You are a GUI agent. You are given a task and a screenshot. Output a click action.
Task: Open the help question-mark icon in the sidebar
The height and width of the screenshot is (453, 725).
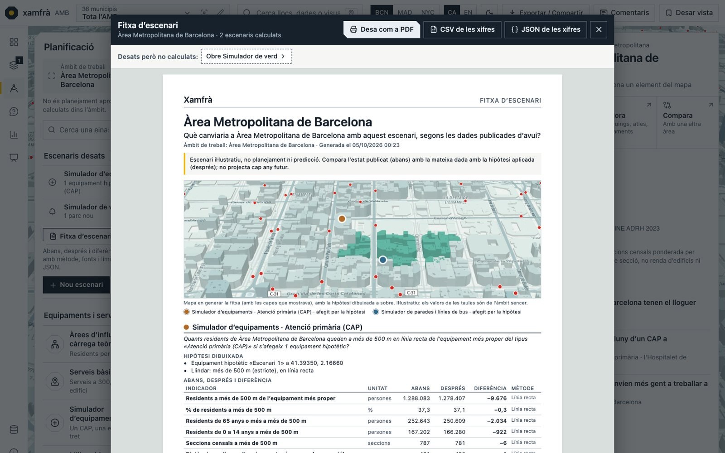pos(14,111)
